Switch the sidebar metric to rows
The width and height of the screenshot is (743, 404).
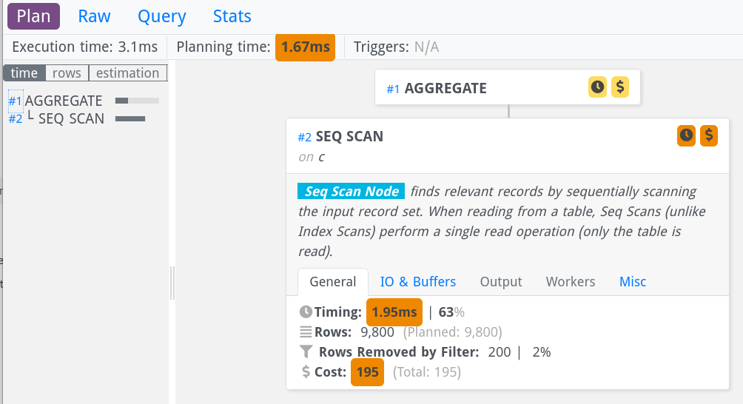pyautogui.click(x=67, y=73)
